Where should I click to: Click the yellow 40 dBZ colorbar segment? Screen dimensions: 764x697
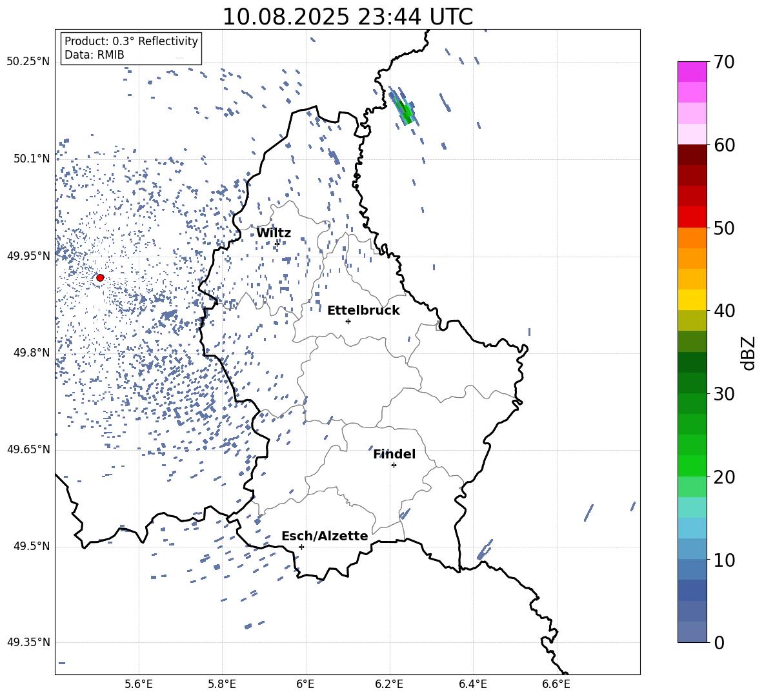pyautogui.click(x=692, y=300)
